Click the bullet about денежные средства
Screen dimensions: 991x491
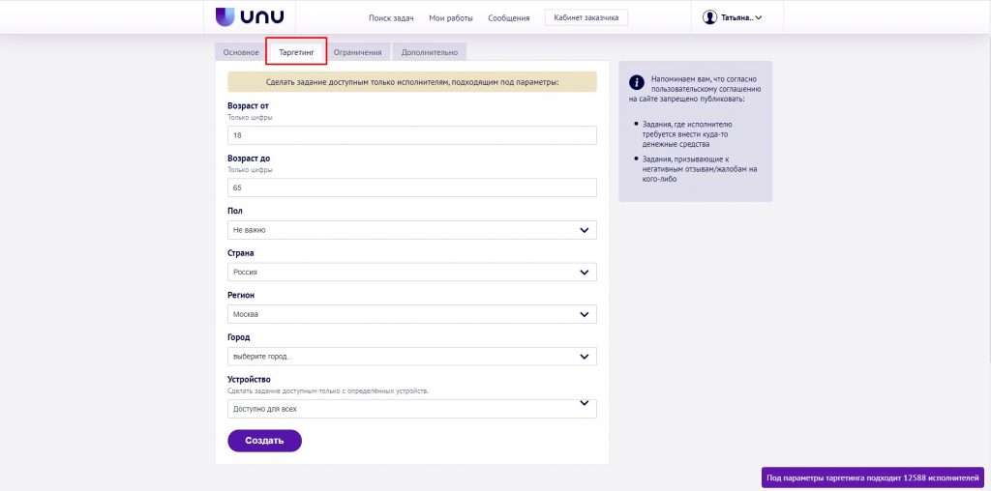686,134
